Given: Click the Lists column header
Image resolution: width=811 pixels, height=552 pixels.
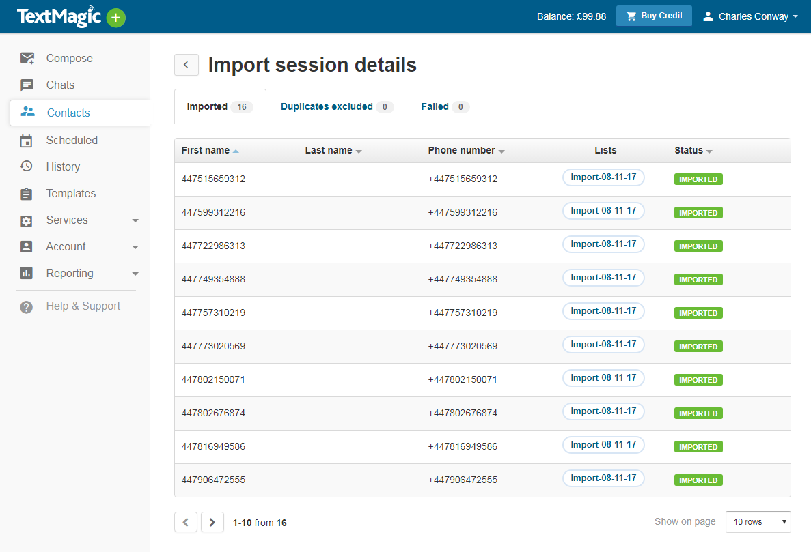Looking at the screenshot, I should click(x=605, y=150).
